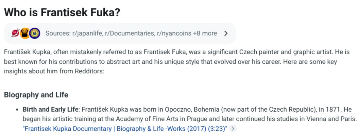Open the small chevron after the documentary link
The width and height of the screenshot is (359, 136).
click(x=233, y=129)
